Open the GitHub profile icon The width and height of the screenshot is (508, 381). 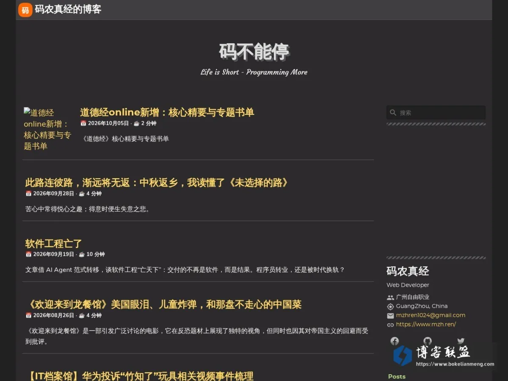(x=428, y=341)
